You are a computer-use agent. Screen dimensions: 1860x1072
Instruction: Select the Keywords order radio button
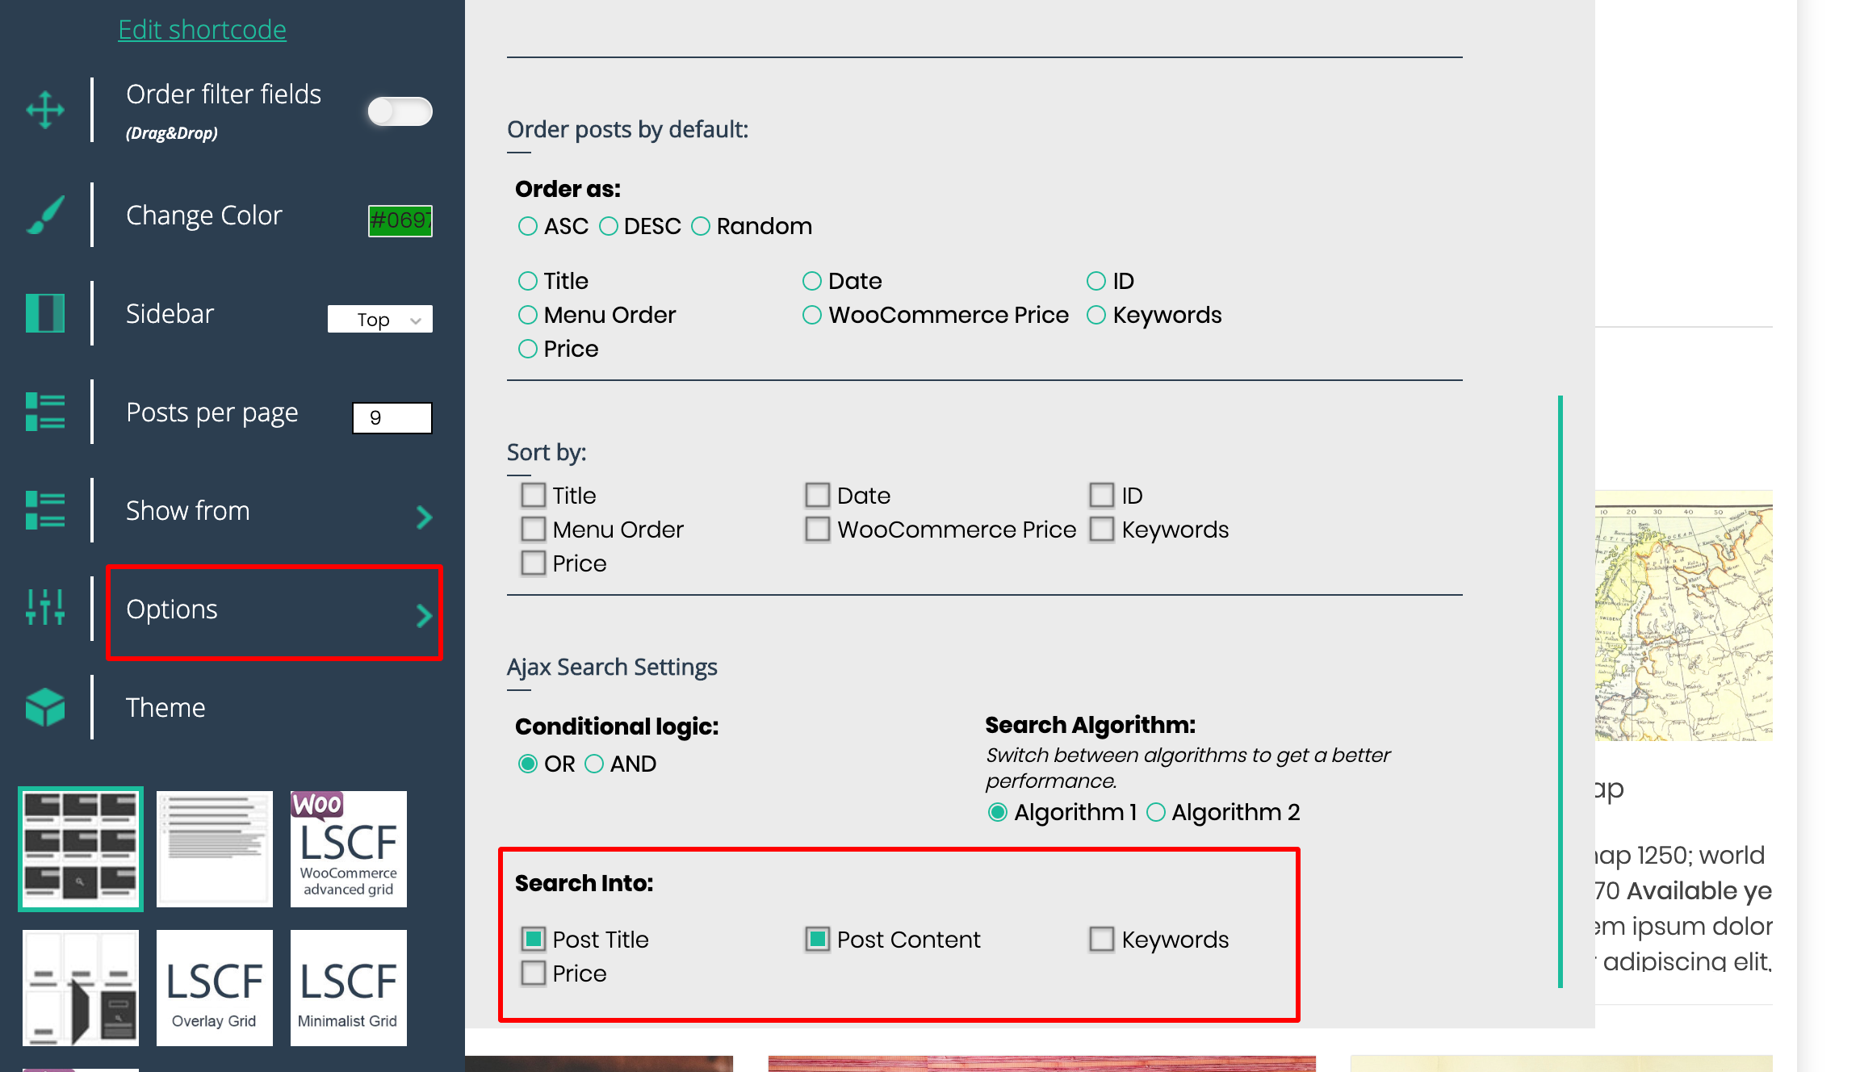(x=1096, y=314)
